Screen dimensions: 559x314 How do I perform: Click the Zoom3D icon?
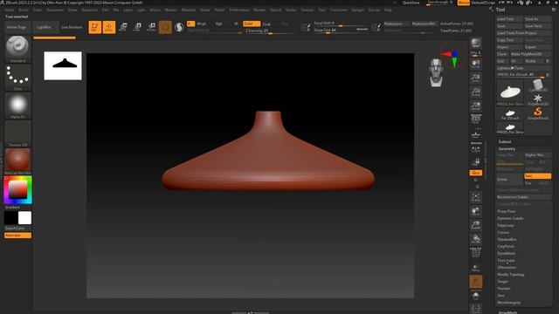click(475, 225)
